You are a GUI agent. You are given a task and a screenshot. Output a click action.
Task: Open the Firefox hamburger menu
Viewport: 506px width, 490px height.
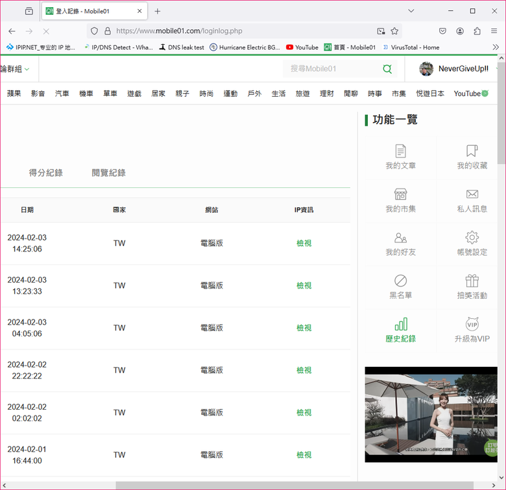tap(494, 31)
